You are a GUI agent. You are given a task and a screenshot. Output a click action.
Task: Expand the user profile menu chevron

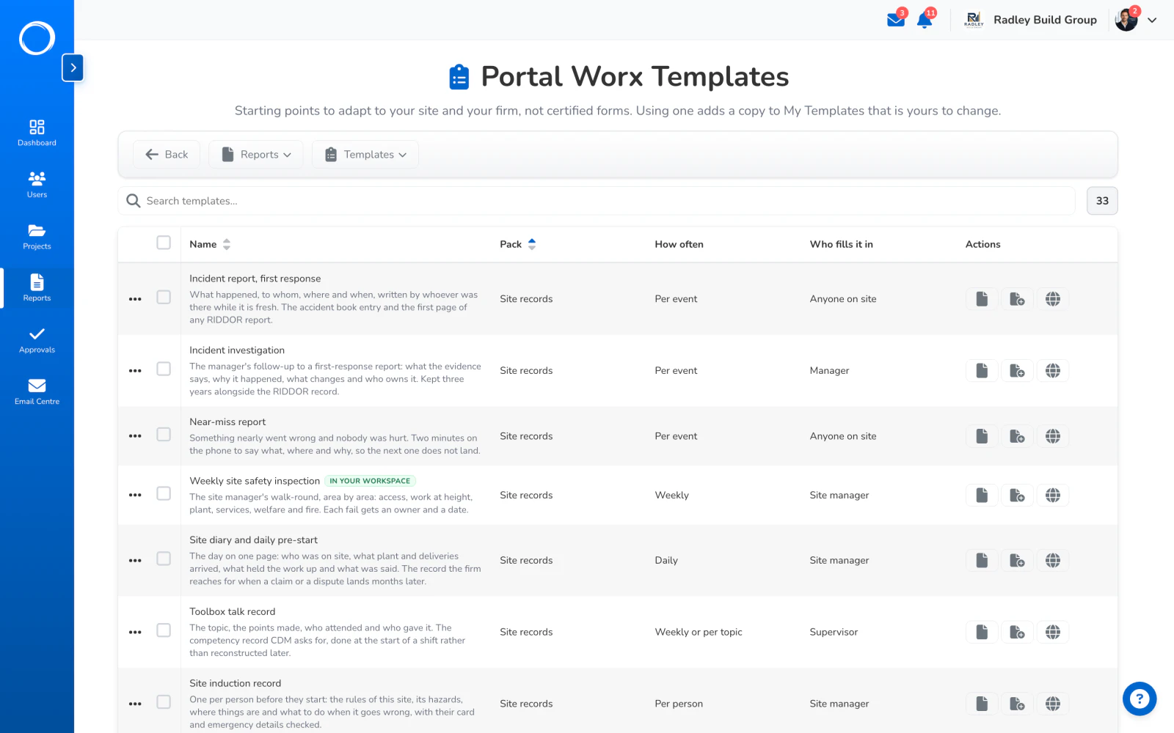tap(1152, 21)
